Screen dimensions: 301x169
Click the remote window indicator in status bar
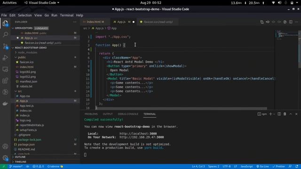click(x=4, y=166)
